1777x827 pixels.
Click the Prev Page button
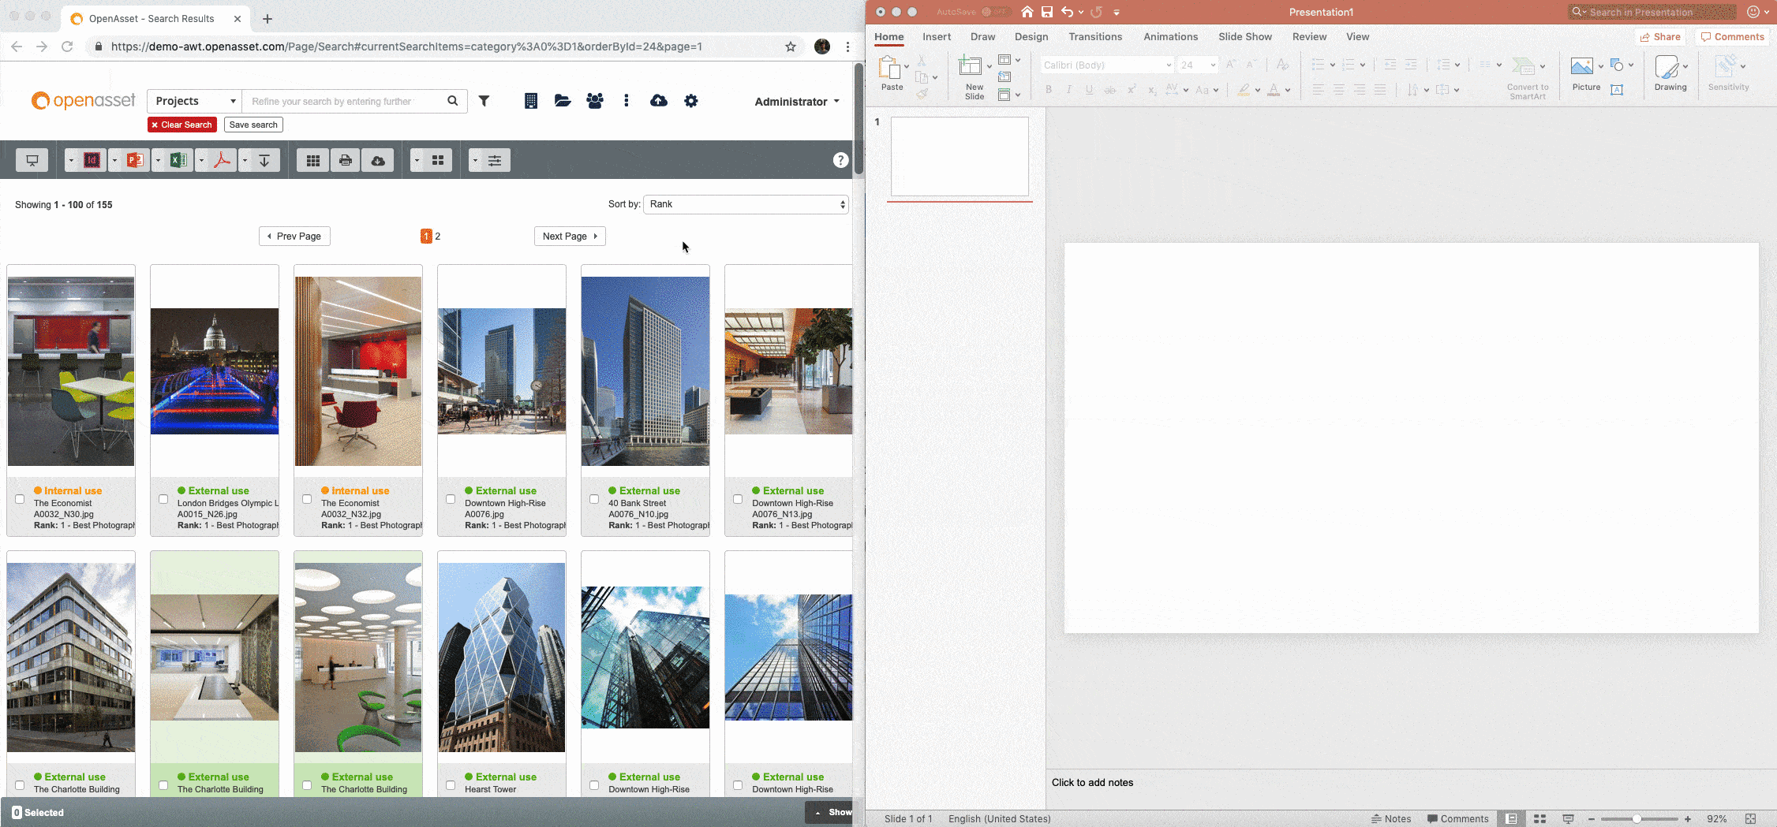(x=294, y=237)
